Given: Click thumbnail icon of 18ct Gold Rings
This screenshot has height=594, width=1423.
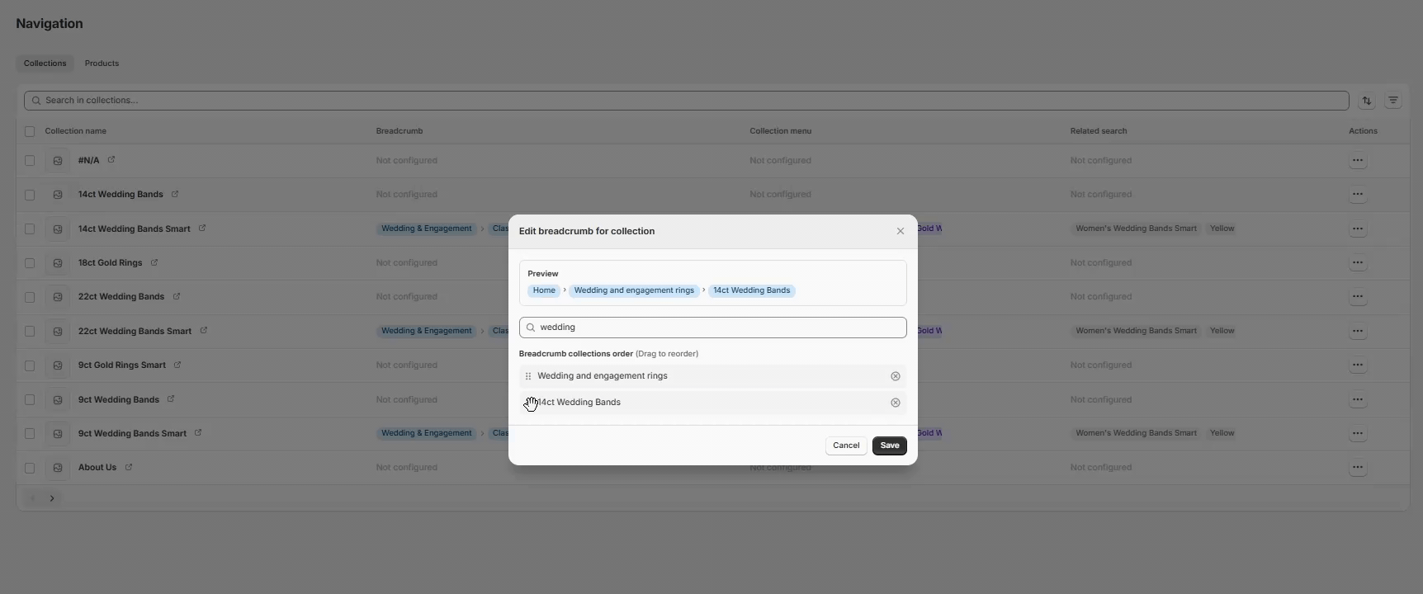Looking at the screenshot, I should tap(58, 263).
